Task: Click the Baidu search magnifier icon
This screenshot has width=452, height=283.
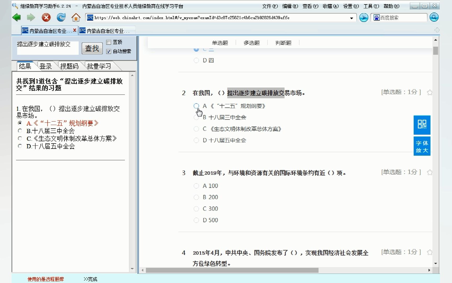Action: (x=434, y=18)
